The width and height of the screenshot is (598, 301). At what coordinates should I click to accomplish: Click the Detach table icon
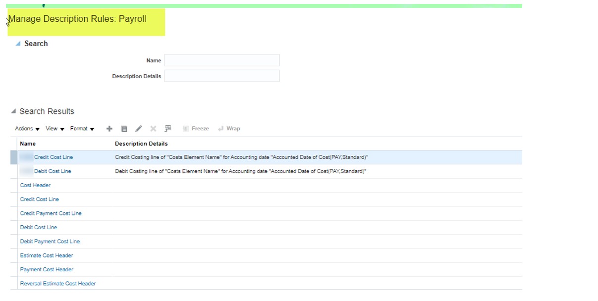click(x=168, y=129)
